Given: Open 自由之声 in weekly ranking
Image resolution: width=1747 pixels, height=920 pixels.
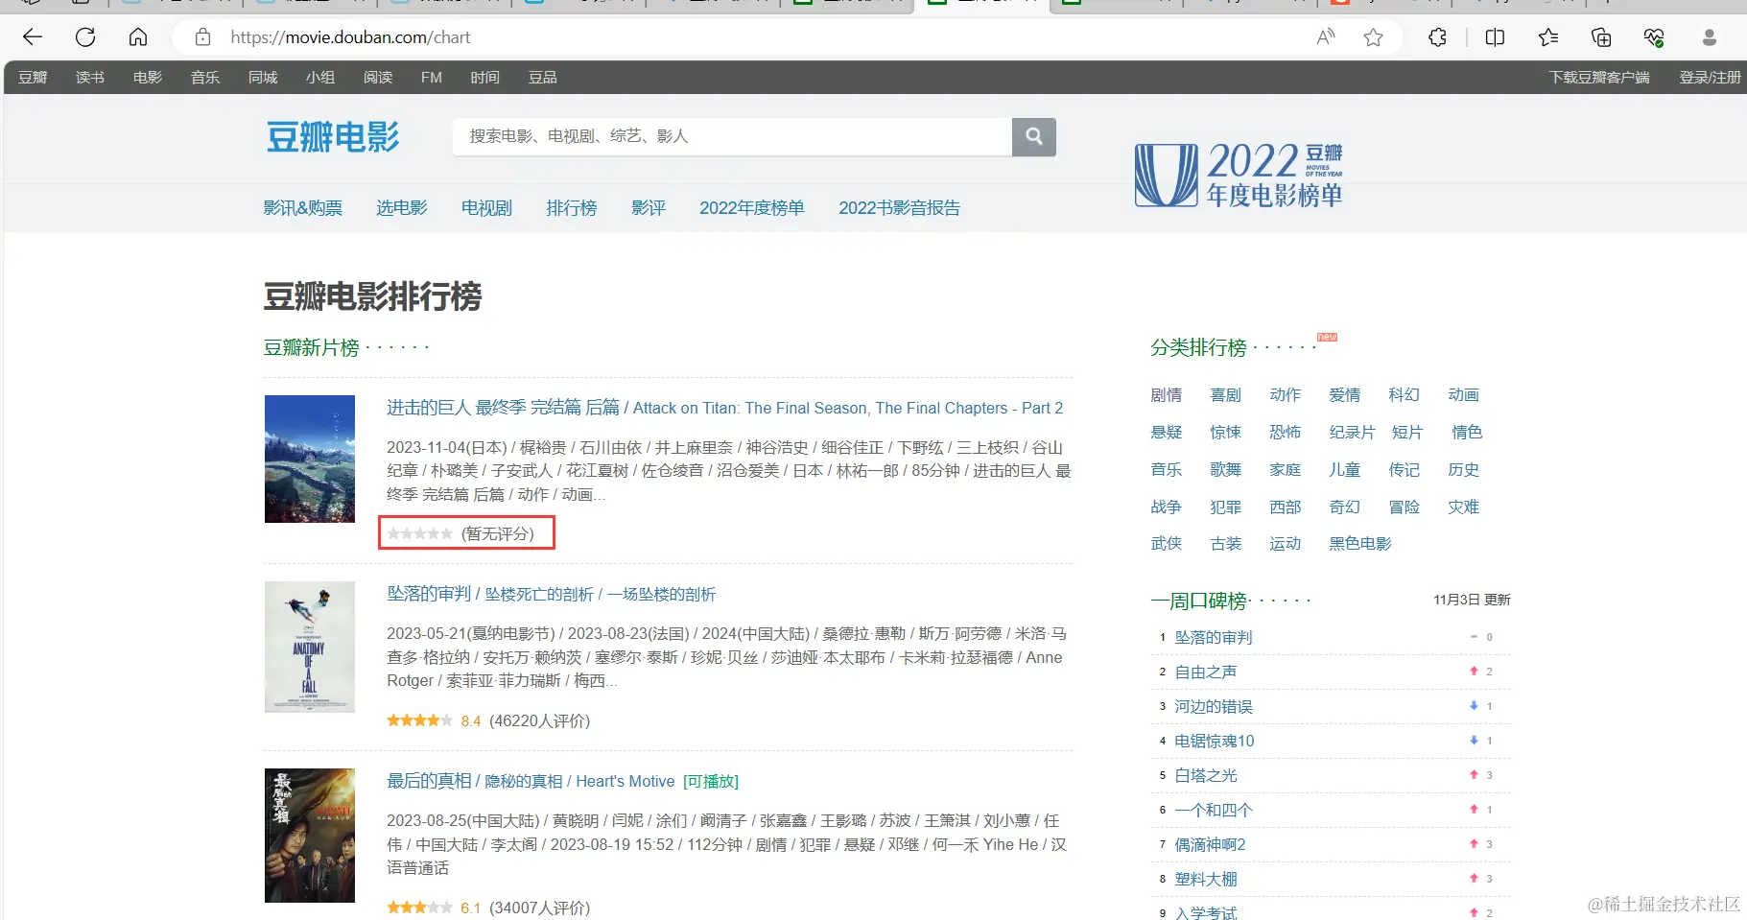Looking at the screenshot, I should 1206,672.
